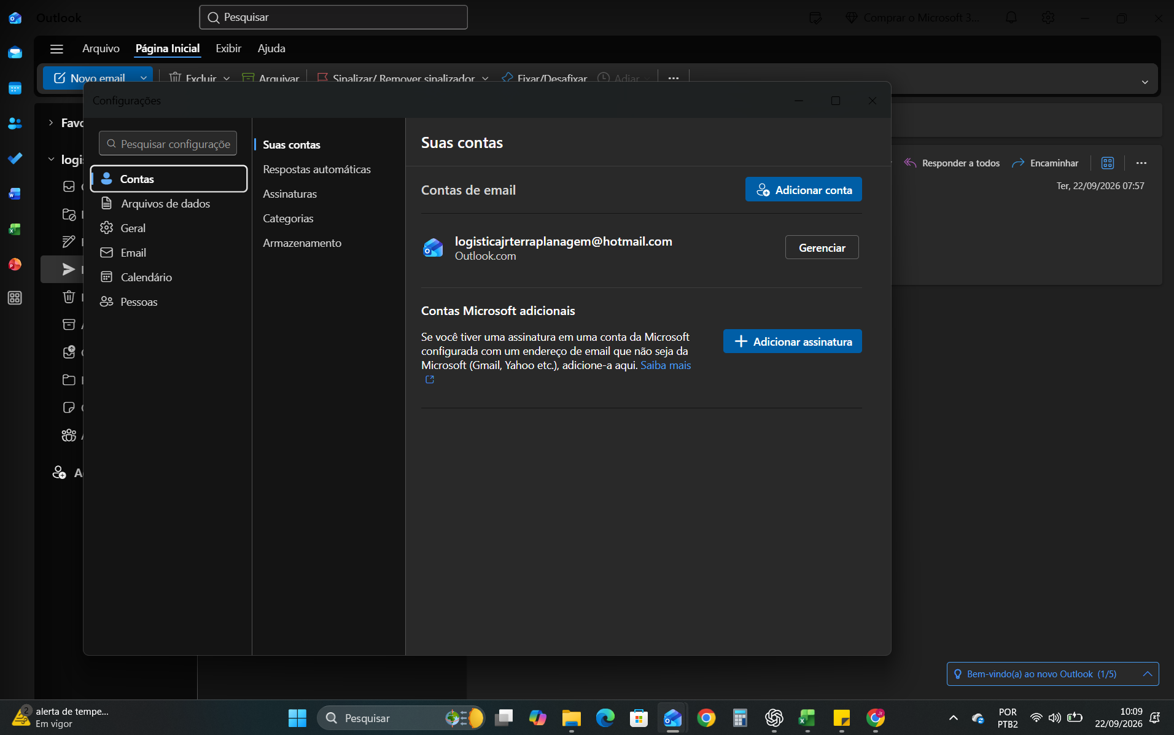Collapse the logisticajr account folder tree

tap(51, 159)
